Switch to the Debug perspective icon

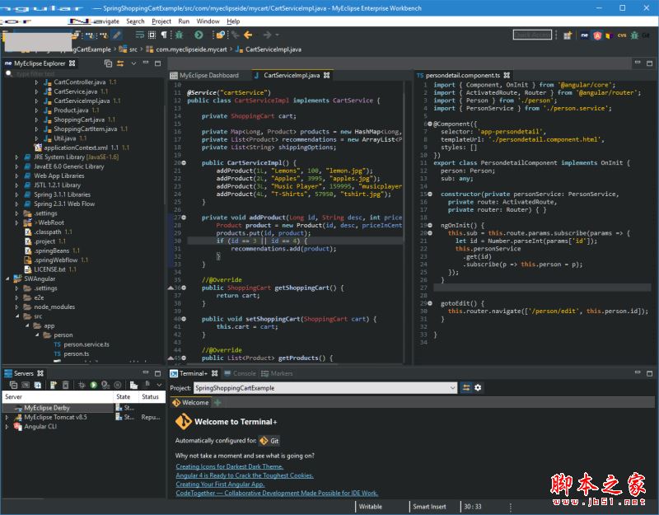pos(634,35)
